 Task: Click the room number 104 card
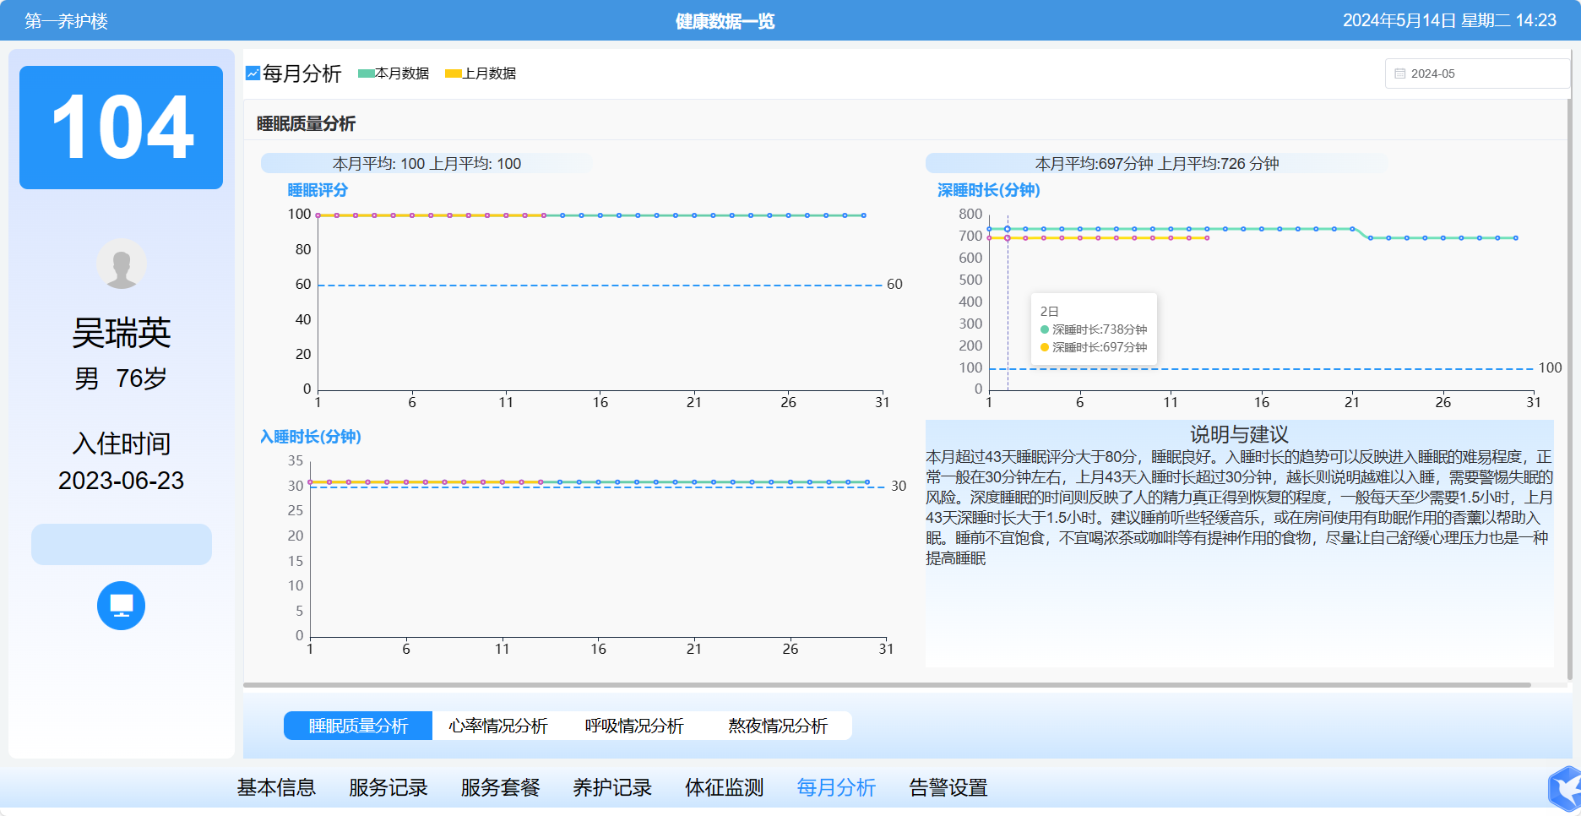click(121, 128)
